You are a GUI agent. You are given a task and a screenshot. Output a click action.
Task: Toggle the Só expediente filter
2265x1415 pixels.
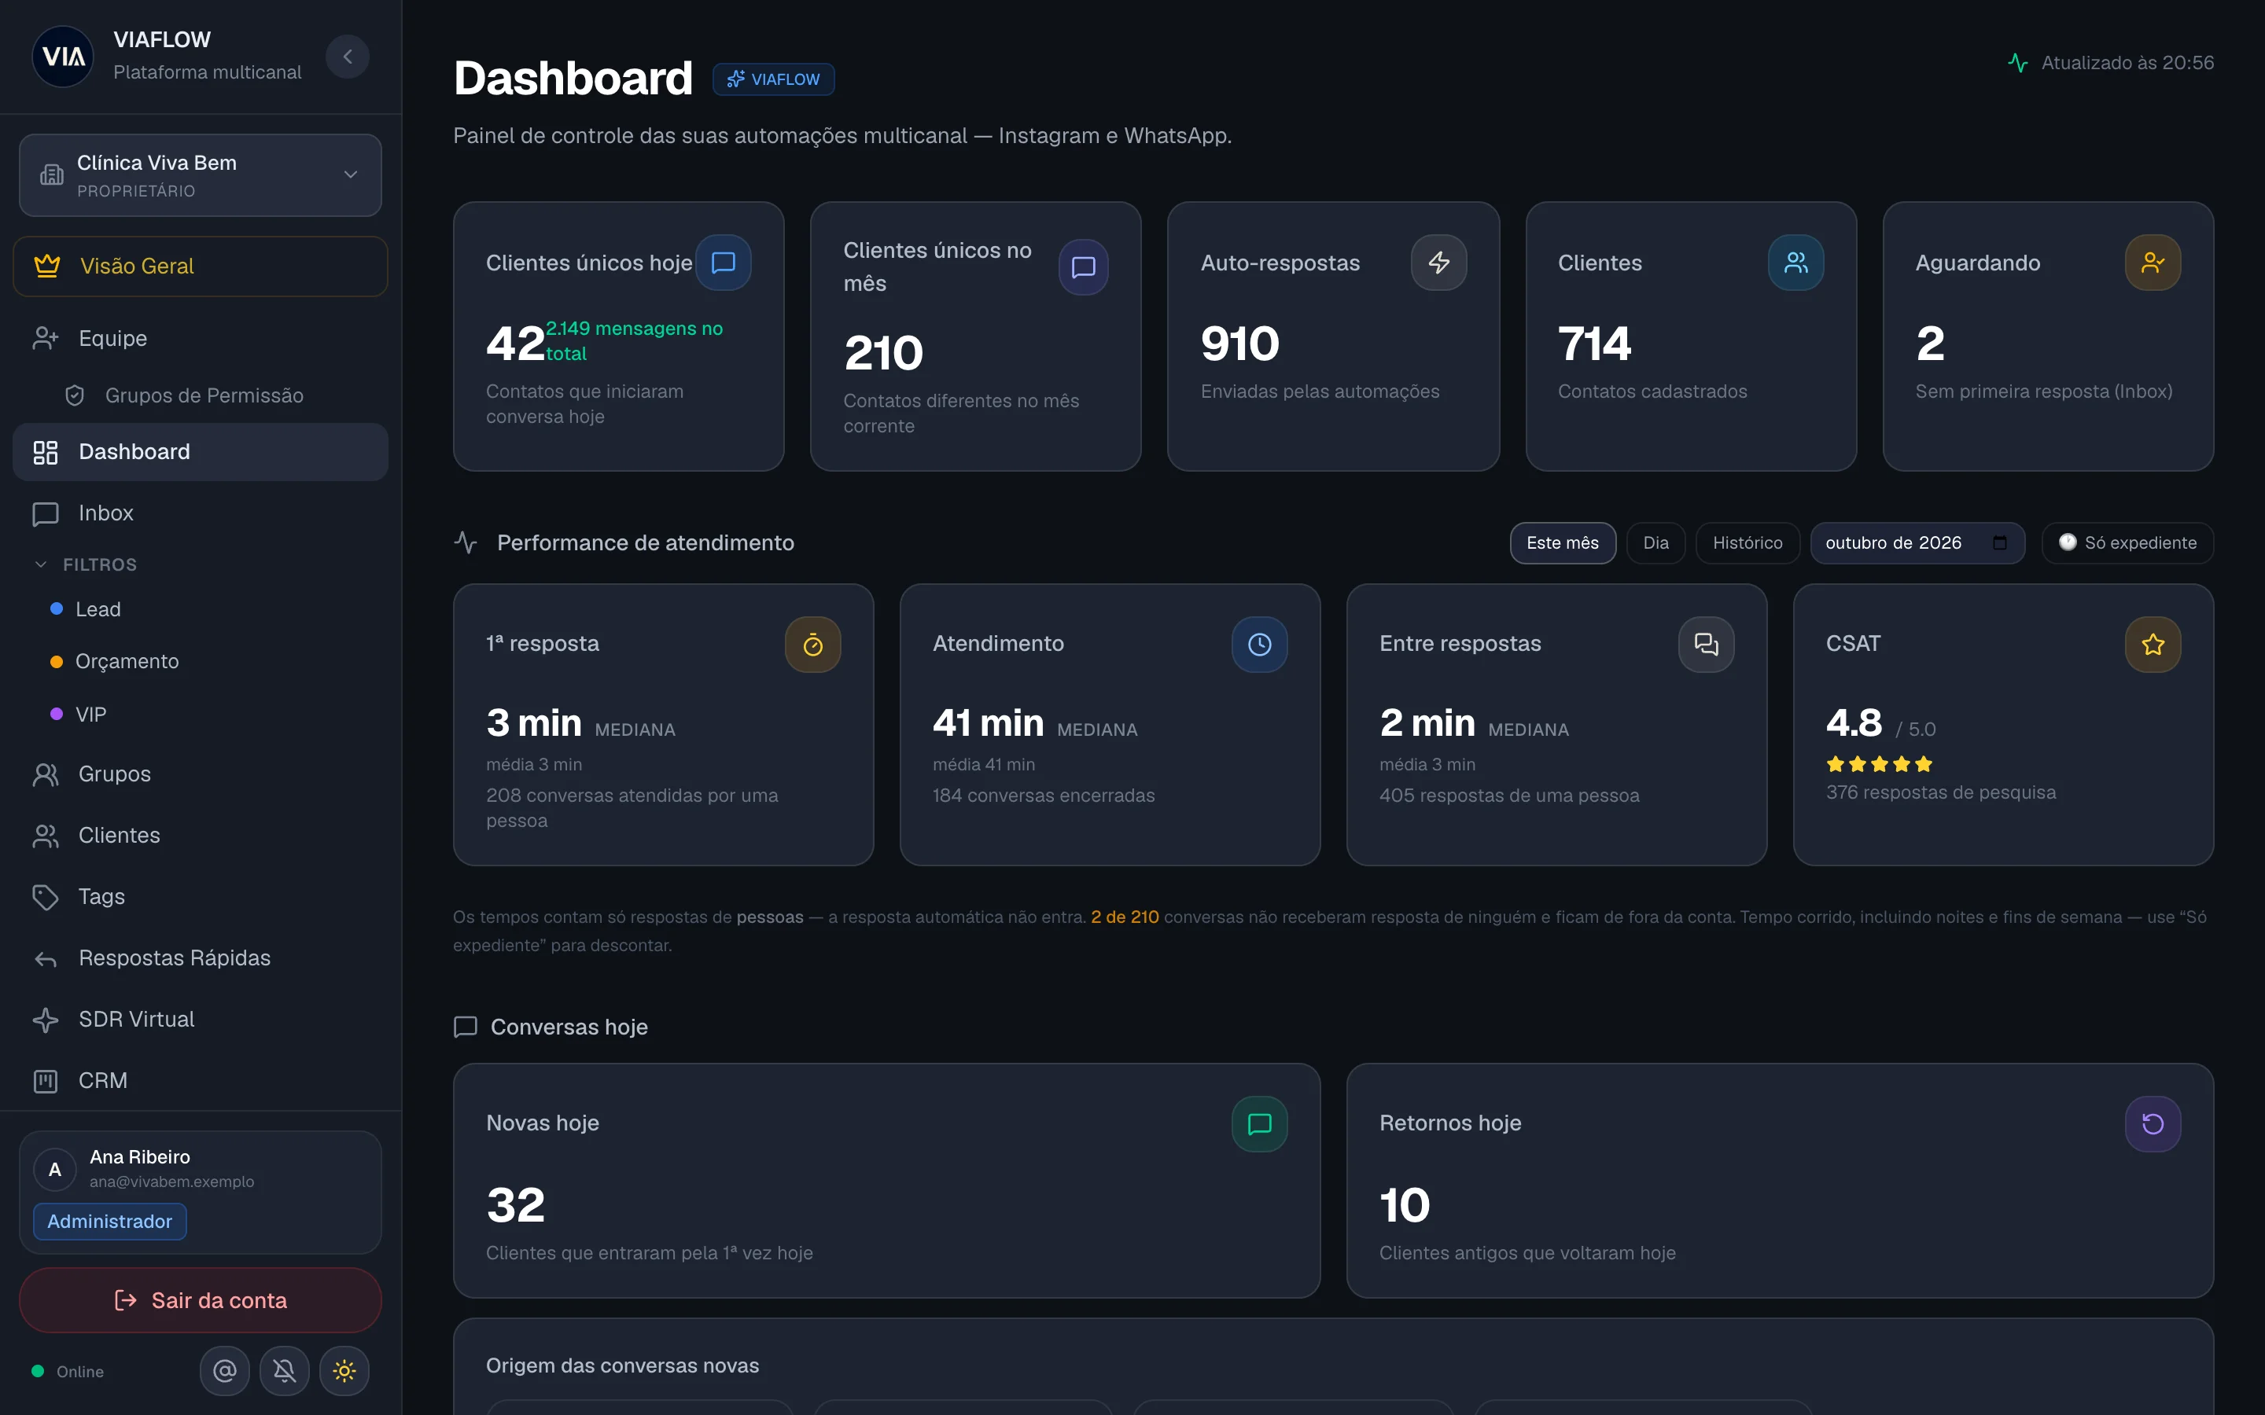coord(2127,544)
